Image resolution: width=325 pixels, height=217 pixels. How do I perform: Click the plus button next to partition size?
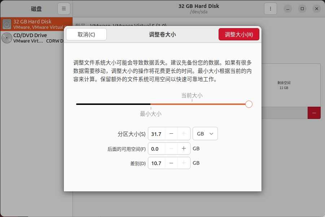tap(184, 134)
